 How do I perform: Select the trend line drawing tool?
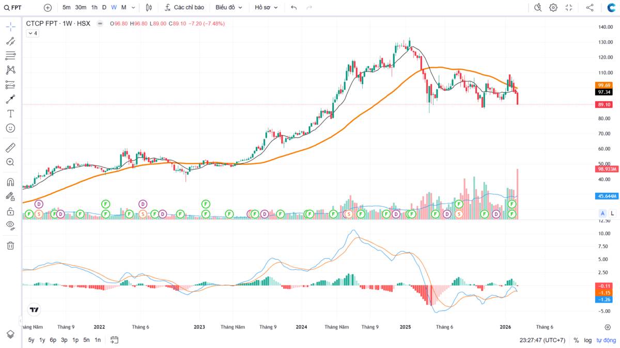(10, 41)
